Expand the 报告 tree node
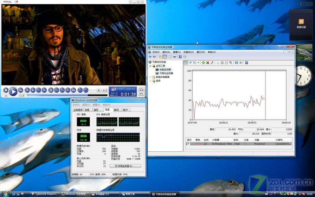Screen dimensions: 315x197 150,81
